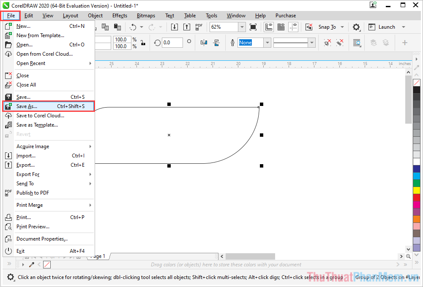Open the outline width dropdown showing None
Screen dimensions: 423x287
tap(267, 43)
